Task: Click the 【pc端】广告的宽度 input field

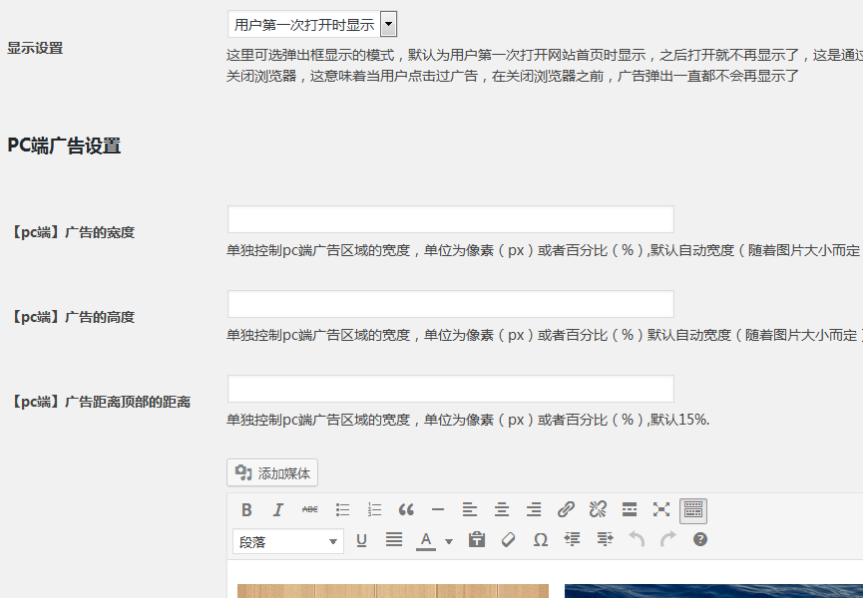Action: click(x=450, y=219)
